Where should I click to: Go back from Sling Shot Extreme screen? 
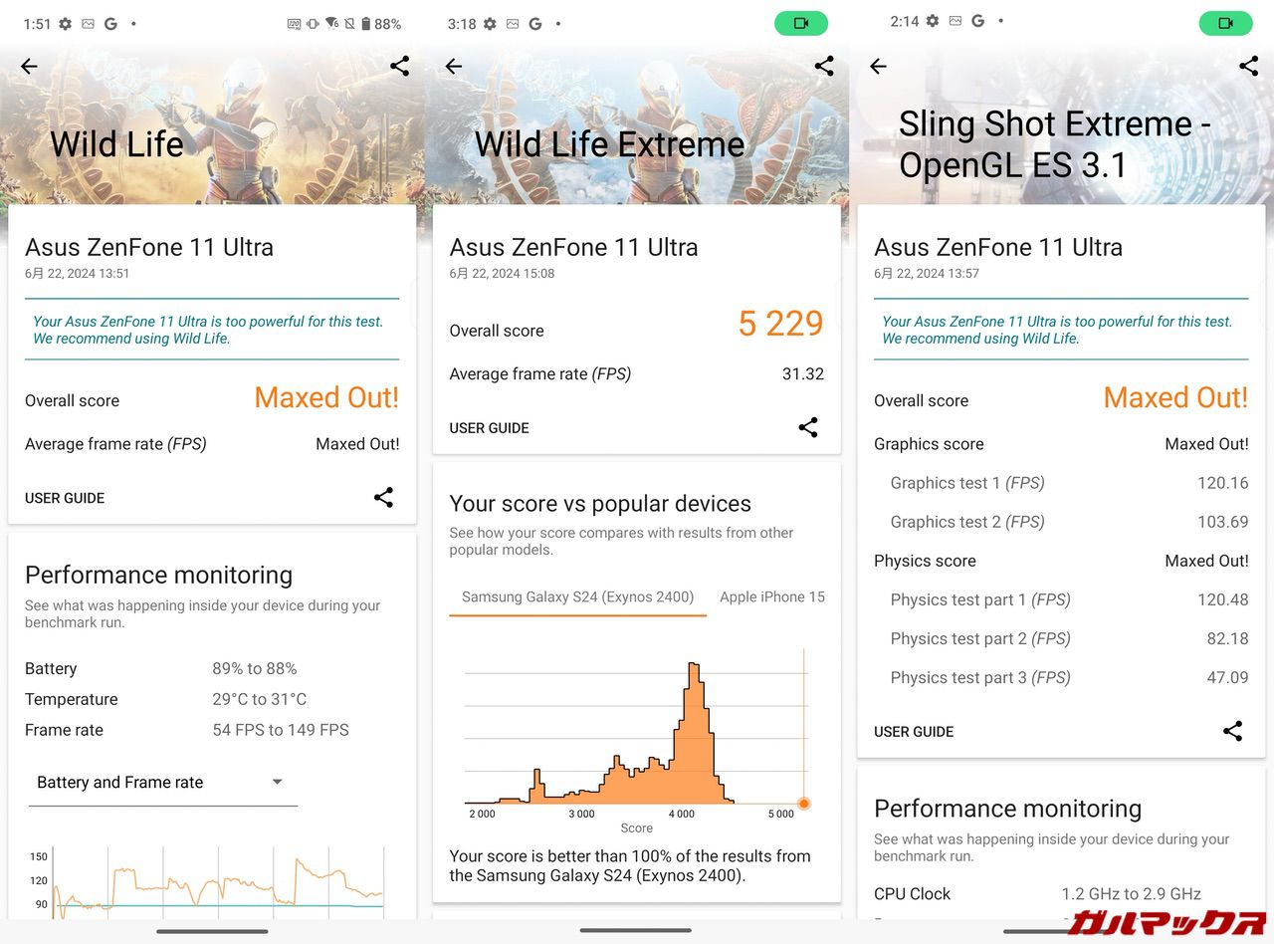coord(878,67)
